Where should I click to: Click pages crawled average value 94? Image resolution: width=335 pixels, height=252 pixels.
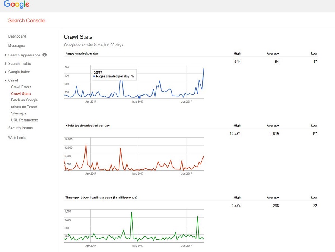pos(277,61)
